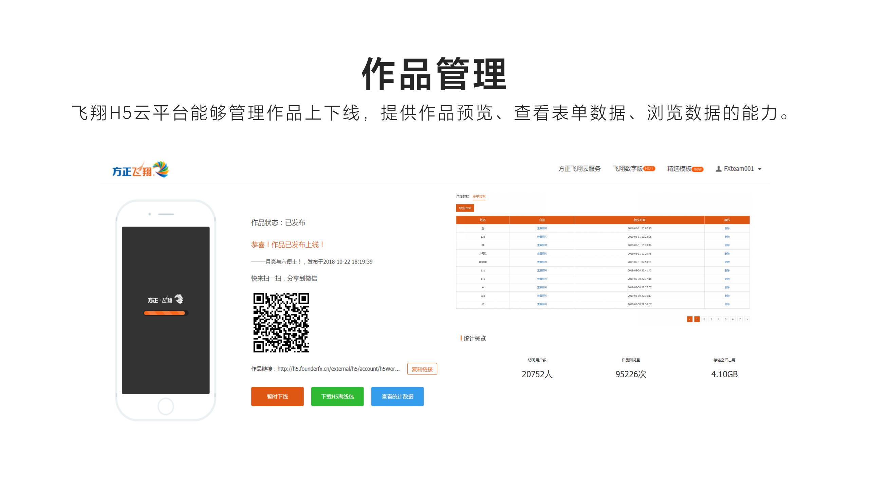
Task: Switch to the 表单数据 tab
Action: click(x=479, y=196)
